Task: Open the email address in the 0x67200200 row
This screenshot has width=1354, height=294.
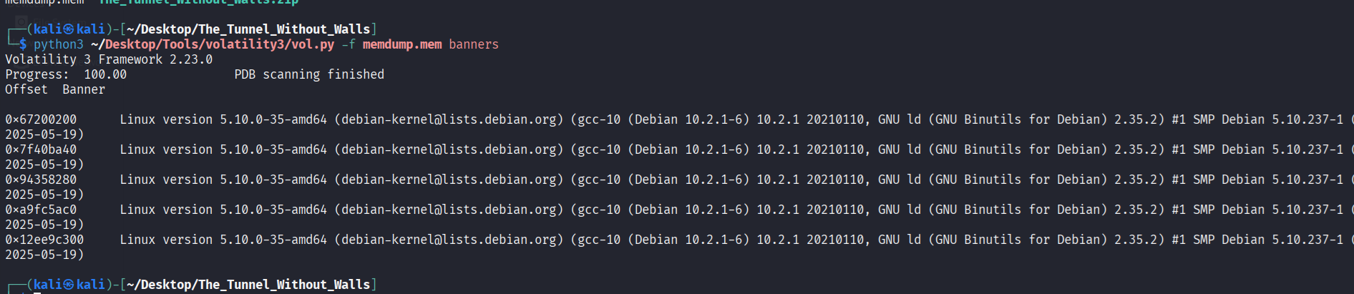Action: 449,119
